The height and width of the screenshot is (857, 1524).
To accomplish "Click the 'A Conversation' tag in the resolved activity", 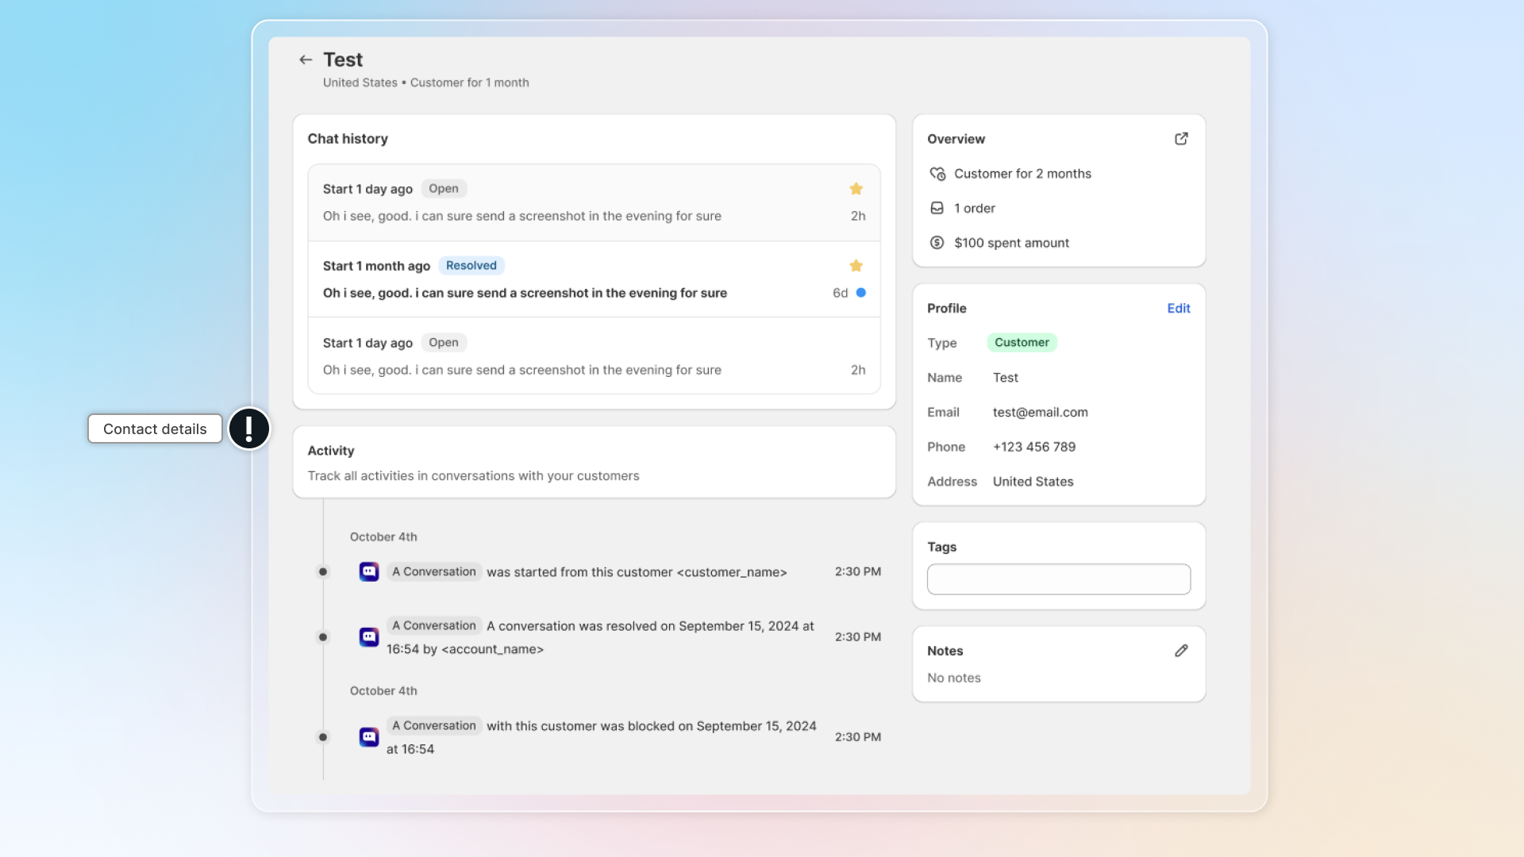I will 434,626.
